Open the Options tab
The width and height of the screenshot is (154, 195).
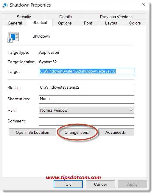[65, 23]
